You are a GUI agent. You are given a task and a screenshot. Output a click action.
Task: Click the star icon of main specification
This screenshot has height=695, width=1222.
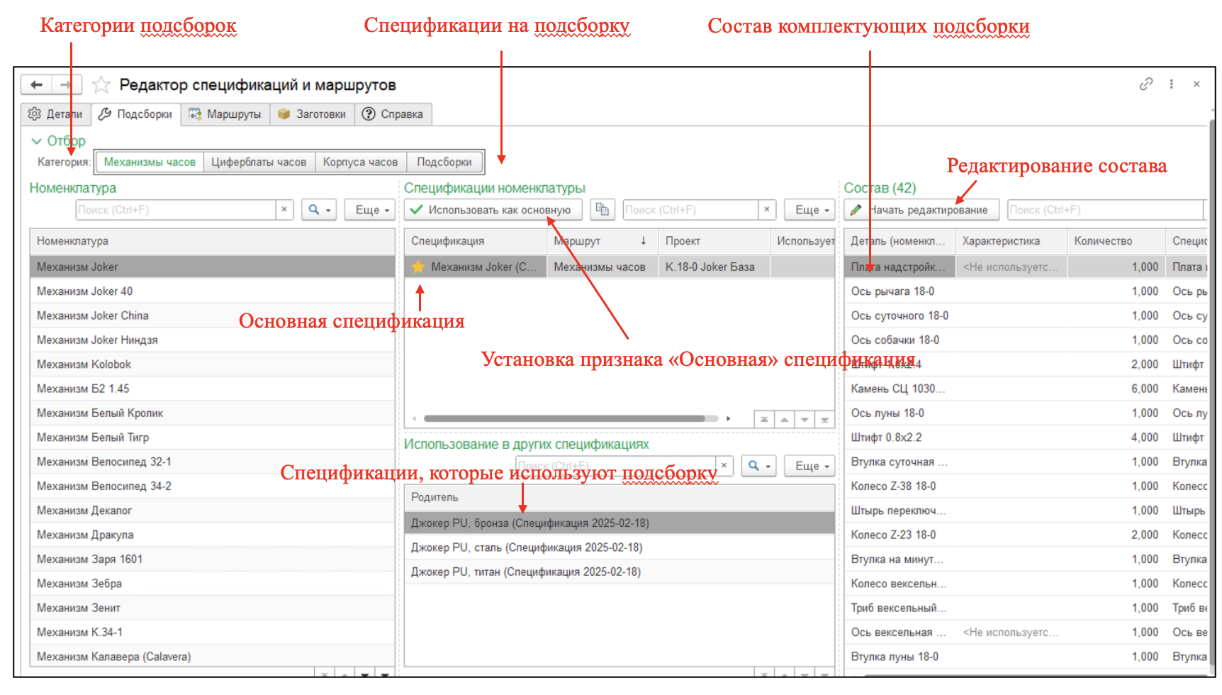click(x=418, y=267)
